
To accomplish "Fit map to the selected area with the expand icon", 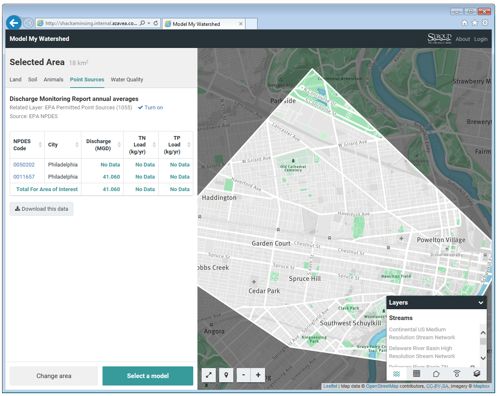I will [x=209, y=375].
